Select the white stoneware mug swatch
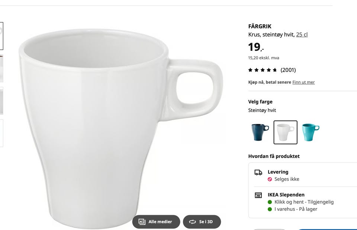This screenshot has width=357, height=230. point(286,132)
